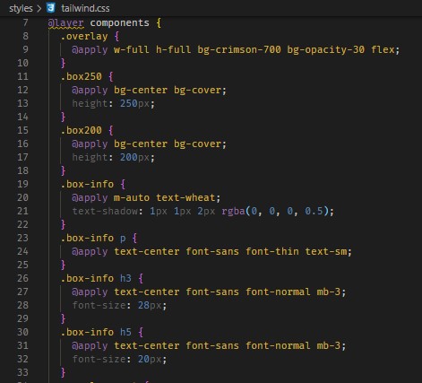This screenshot has height=383, width=422.
Task: Click the m-auto class on line 20
Action: click(132, 197)
